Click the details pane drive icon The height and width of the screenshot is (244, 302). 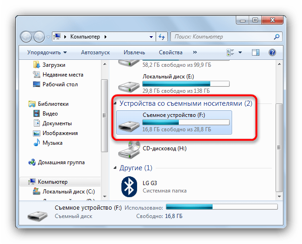coord(38,216)
